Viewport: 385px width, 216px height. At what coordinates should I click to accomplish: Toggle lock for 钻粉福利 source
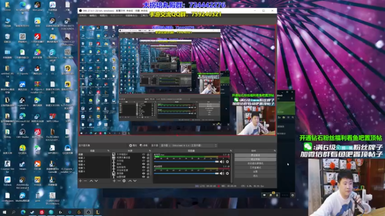click(148, 167)
